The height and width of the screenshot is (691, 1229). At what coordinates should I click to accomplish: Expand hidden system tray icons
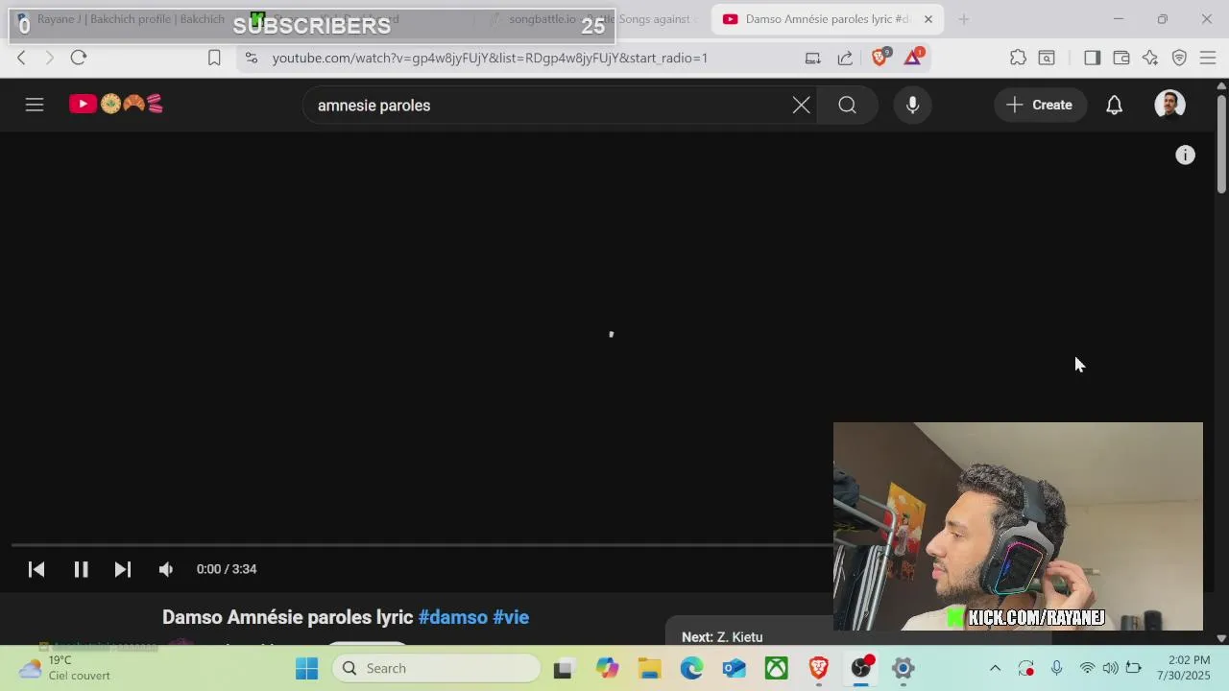pyautogui.click(x=995, y=668)
